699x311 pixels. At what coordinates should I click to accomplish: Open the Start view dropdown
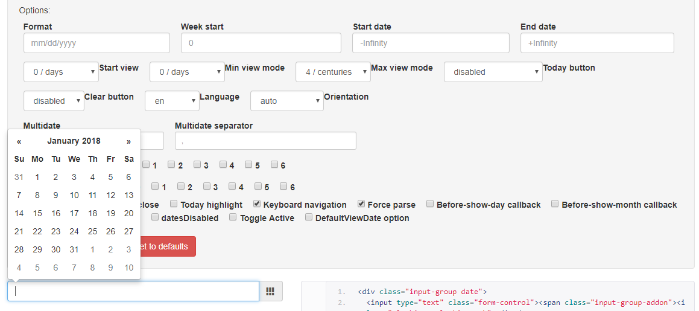tap(61, 72)
